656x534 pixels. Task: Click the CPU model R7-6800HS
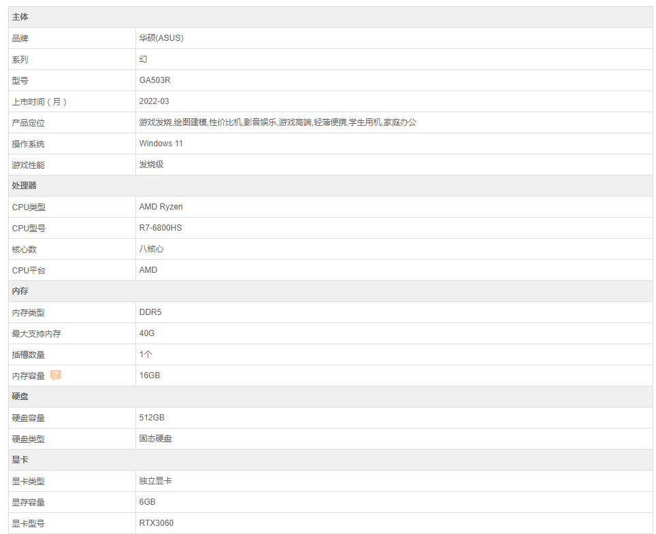tap(161, 228)
